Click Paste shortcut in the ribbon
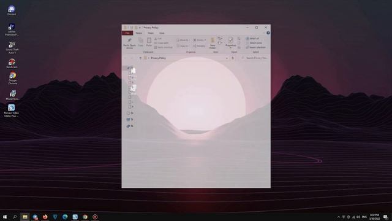Image resolution: width=392 pixels, height=221 pixels. (164, 47)
